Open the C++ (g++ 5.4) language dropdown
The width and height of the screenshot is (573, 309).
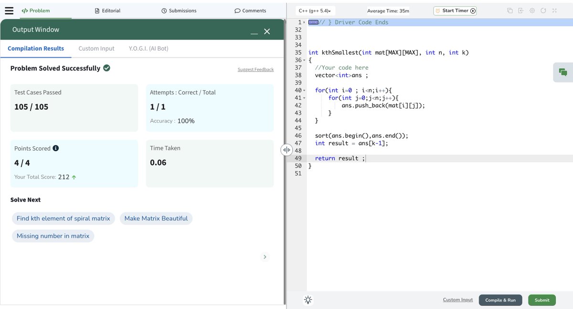(x=315, y=10)
